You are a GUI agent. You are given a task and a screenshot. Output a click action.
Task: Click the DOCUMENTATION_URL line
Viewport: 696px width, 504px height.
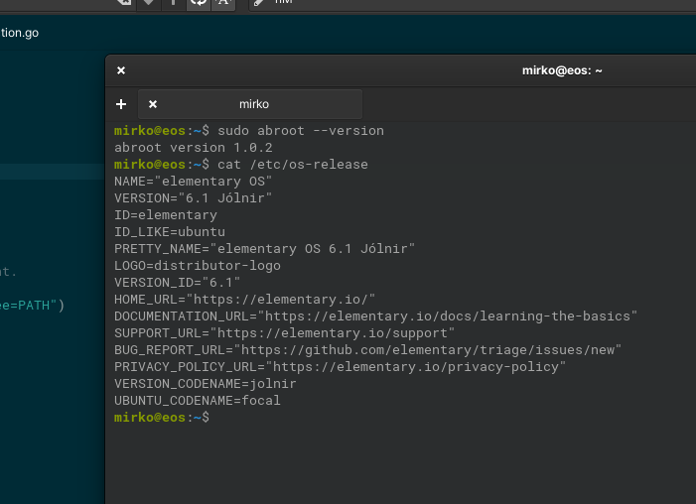(x=376, y=316)
